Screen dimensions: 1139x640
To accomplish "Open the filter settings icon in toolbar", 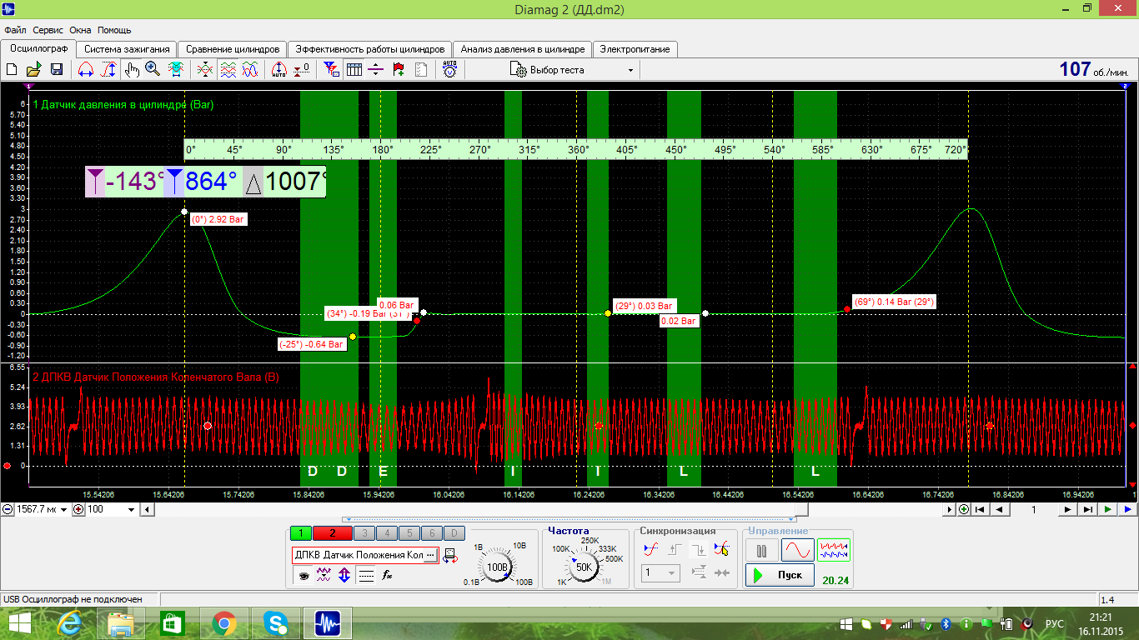I will [x=331, y=70].
